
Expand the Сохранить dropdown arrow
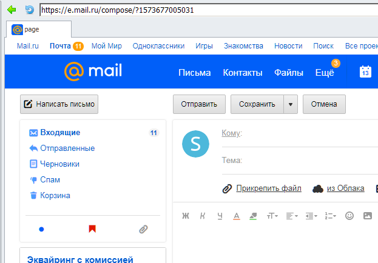291,104
